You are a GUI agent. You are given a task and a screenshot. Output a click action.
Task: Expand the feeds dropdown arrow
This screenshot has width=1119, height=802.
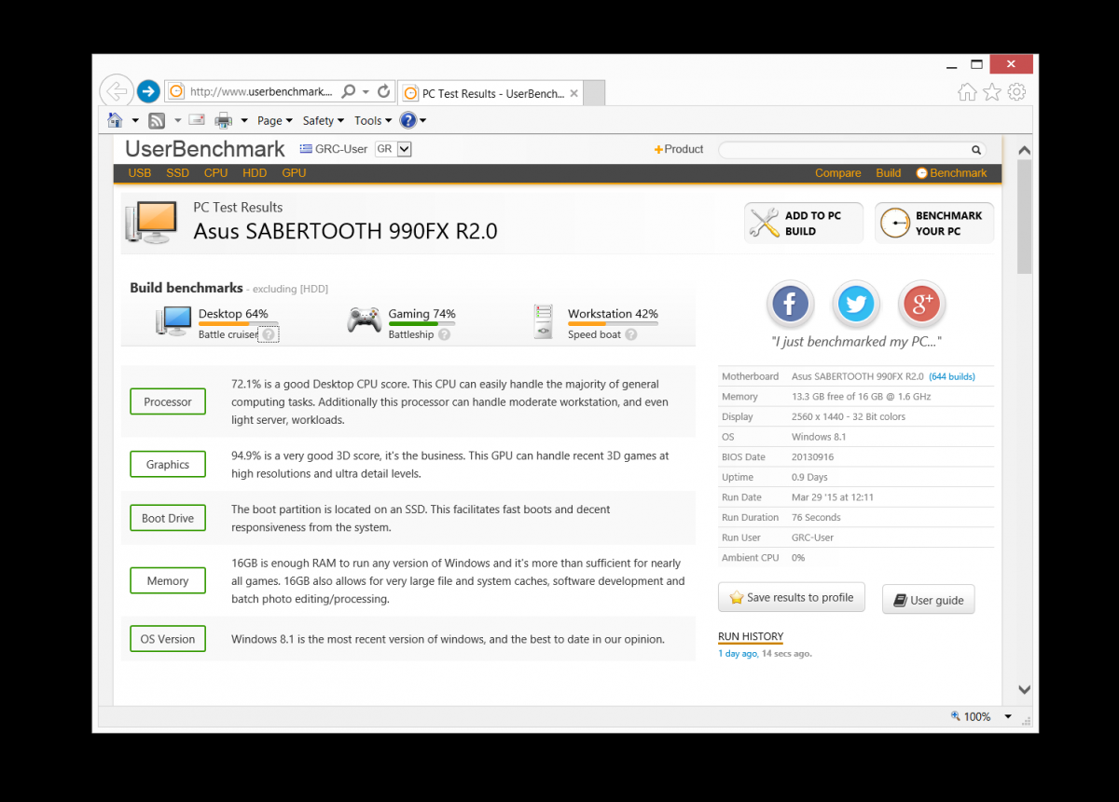point(177,120)
